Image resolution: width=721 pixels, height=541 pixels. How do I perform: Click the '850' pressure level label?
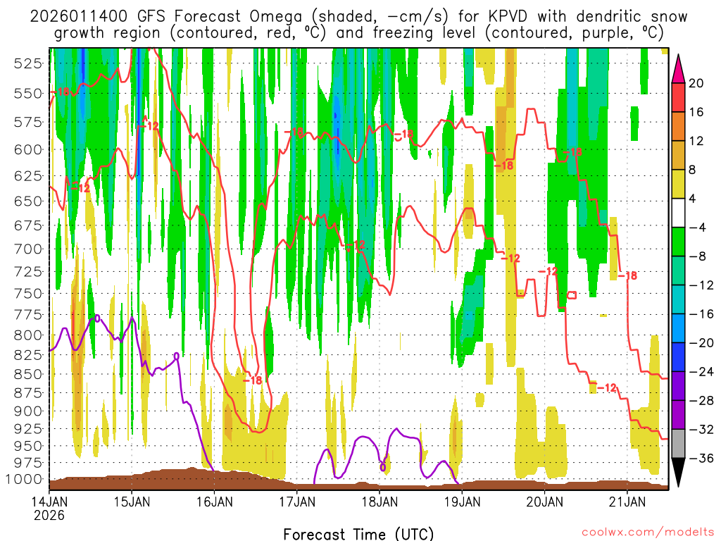[28, 374]
